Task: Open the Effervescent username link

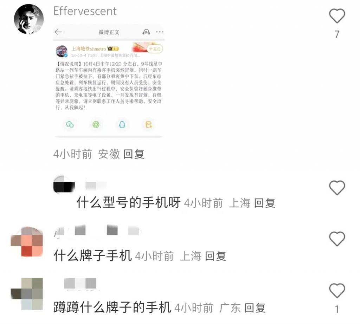Action: 85,11
